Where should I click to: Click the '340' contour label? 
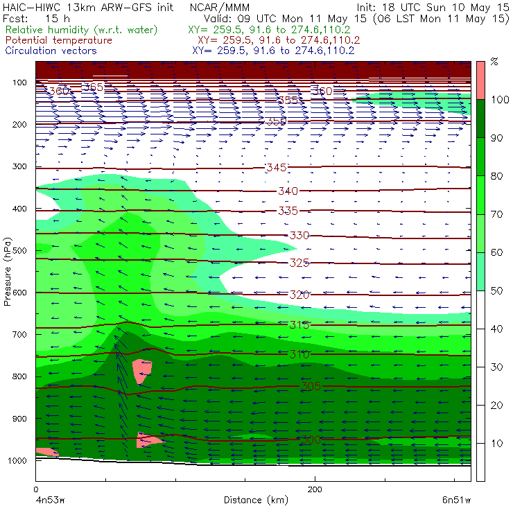(288, 191)
